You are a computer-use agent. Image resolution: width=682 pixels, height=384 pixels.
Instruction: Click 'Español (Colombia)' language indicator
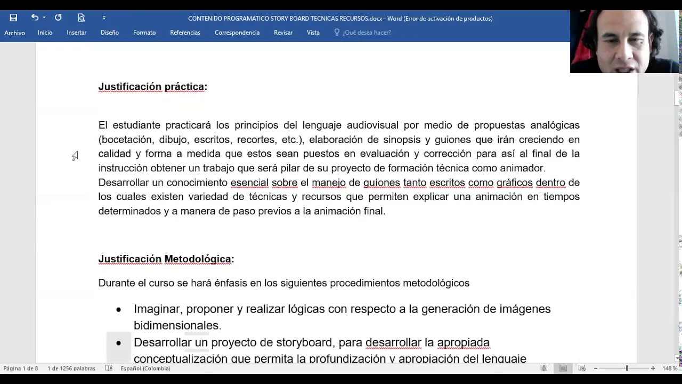coord(145,369)
